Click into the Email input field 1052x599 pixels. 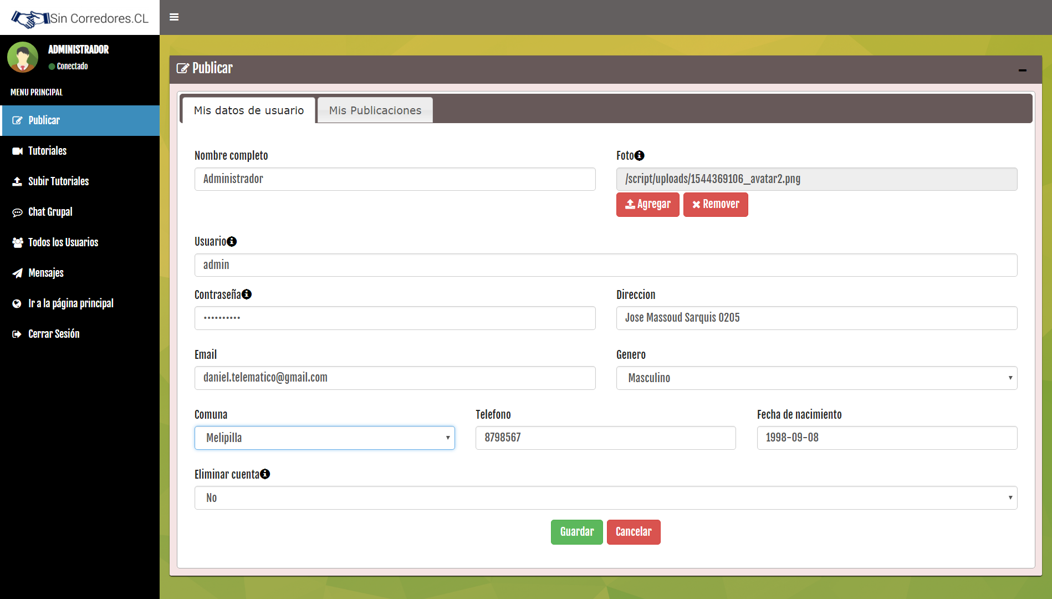coord(395,378)
